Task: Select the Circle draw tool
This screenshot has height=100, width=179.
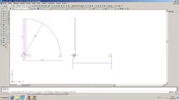Action: click(1, 24)
